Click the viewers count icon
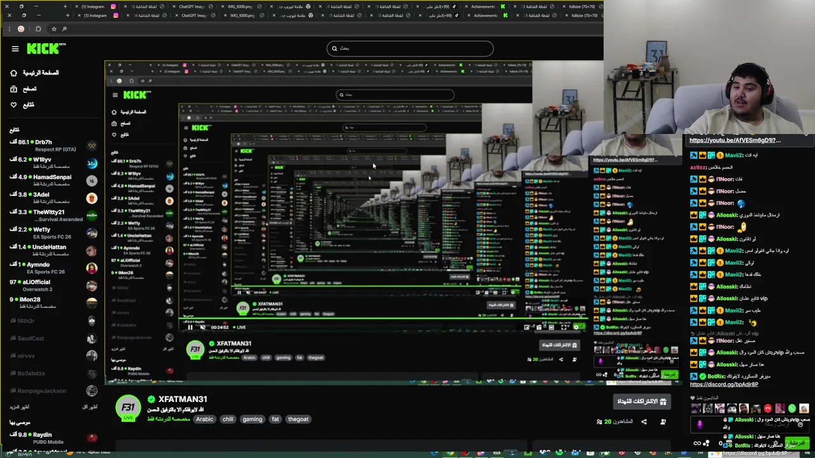 (x=599, y=422)
